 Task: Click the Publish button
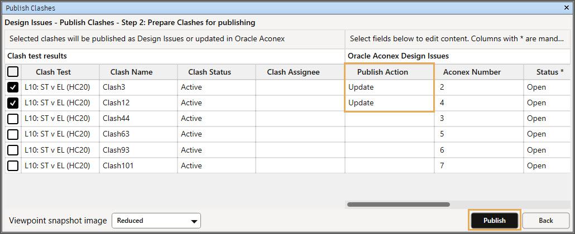[494, 221]
